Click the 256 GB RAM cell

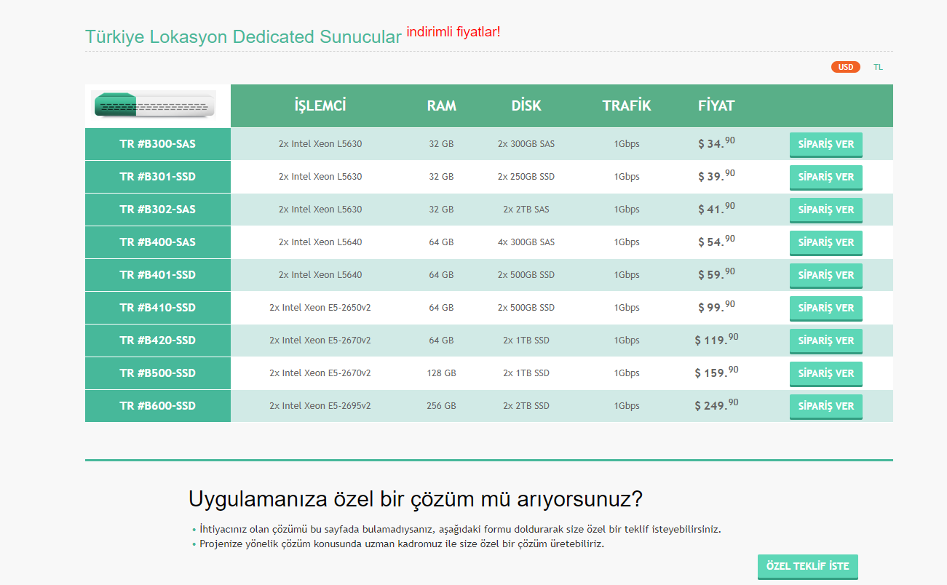tap(442, 406)
